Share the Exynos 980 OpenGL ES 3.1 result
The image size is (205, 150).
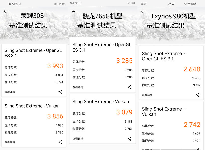coord(197,95)
